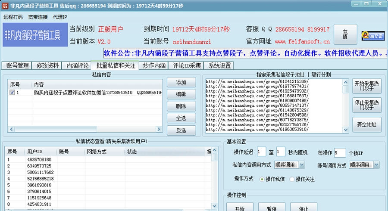Select user ID 4635708180 row

coord(108,160)
